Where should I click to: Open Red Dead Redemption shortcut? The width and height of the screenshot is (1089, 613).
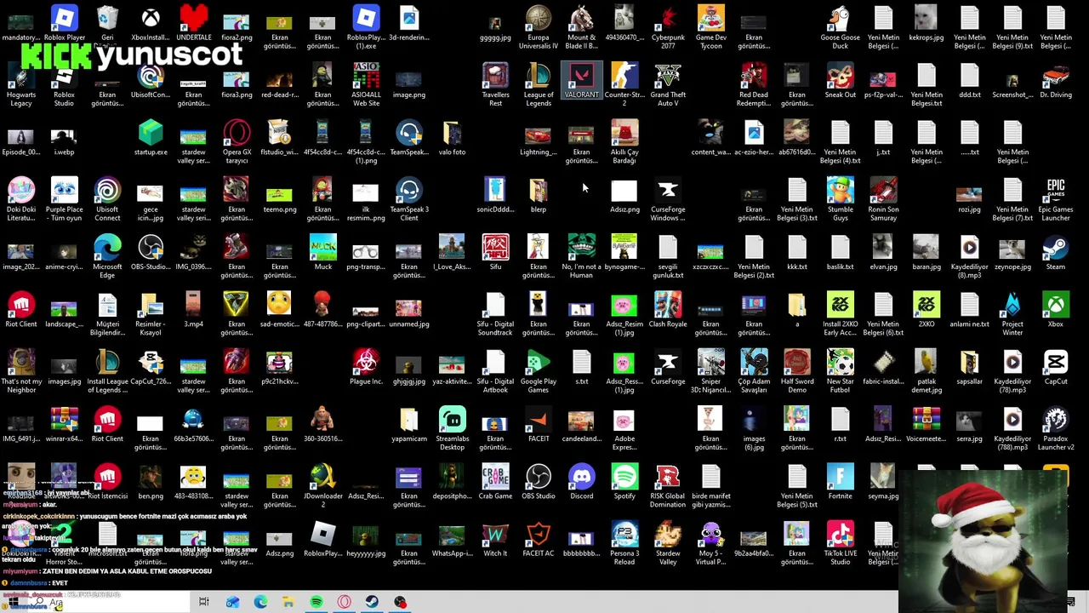click(x=754, y=84)
